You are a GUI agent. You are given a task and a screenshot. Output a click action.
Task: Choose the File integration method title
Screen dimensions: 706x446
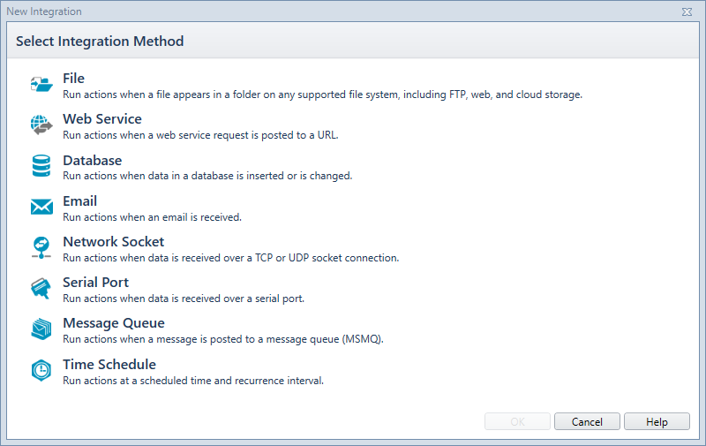pyautogui.click(x=73, y=79)
